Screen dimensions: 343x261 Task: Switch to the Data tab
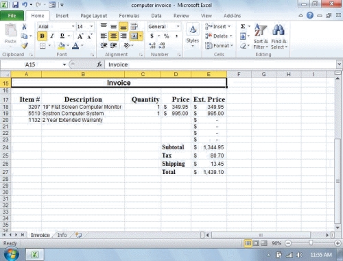coord(156,16)
